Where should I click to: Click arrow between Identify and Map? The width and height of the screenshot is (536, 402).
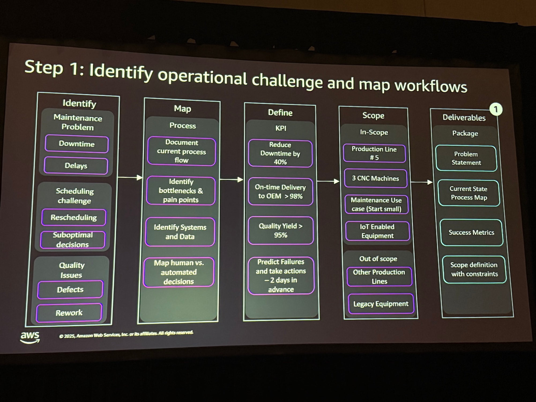click(130, 177)
